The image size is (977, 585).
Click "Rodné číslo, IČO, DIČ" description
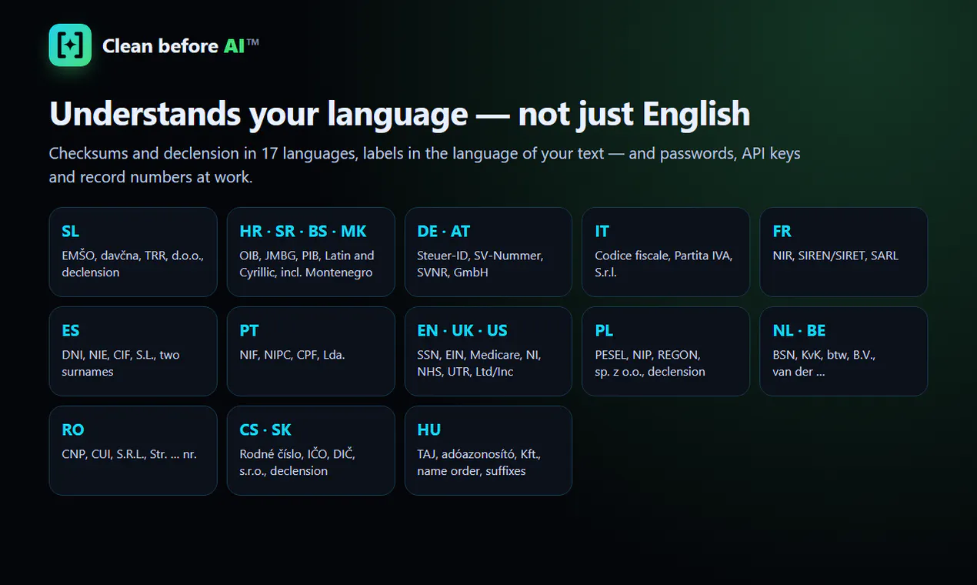pyautogui.click(x=297, y=463)
